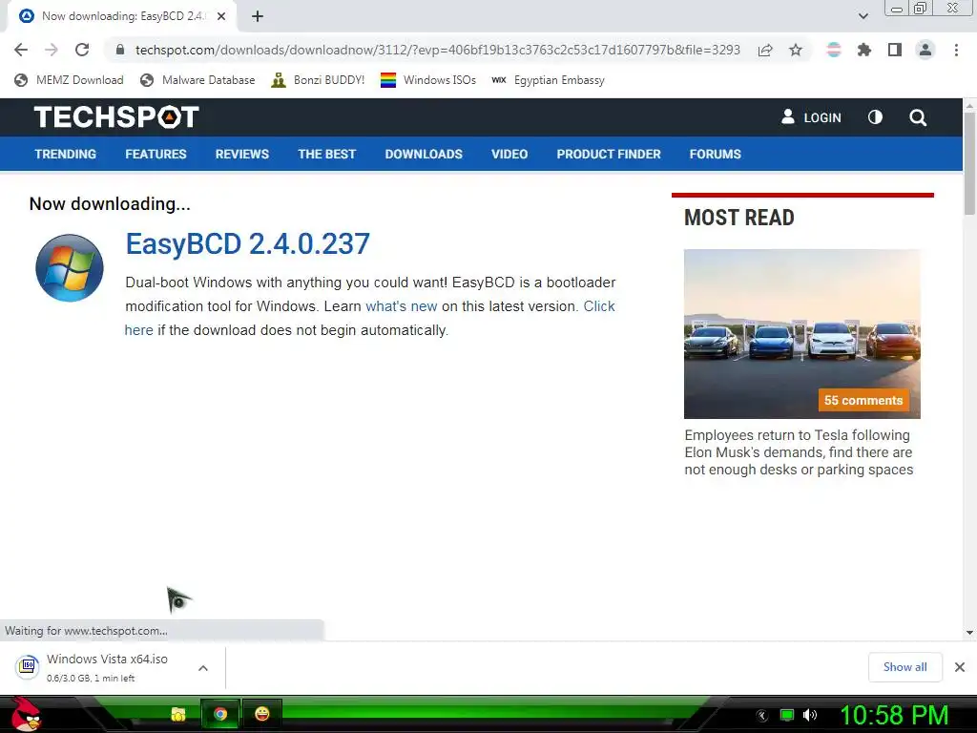The width and height of the screenshot is (977, 733).
Task: Toggle the browser side panel
Action: point(895,50)
